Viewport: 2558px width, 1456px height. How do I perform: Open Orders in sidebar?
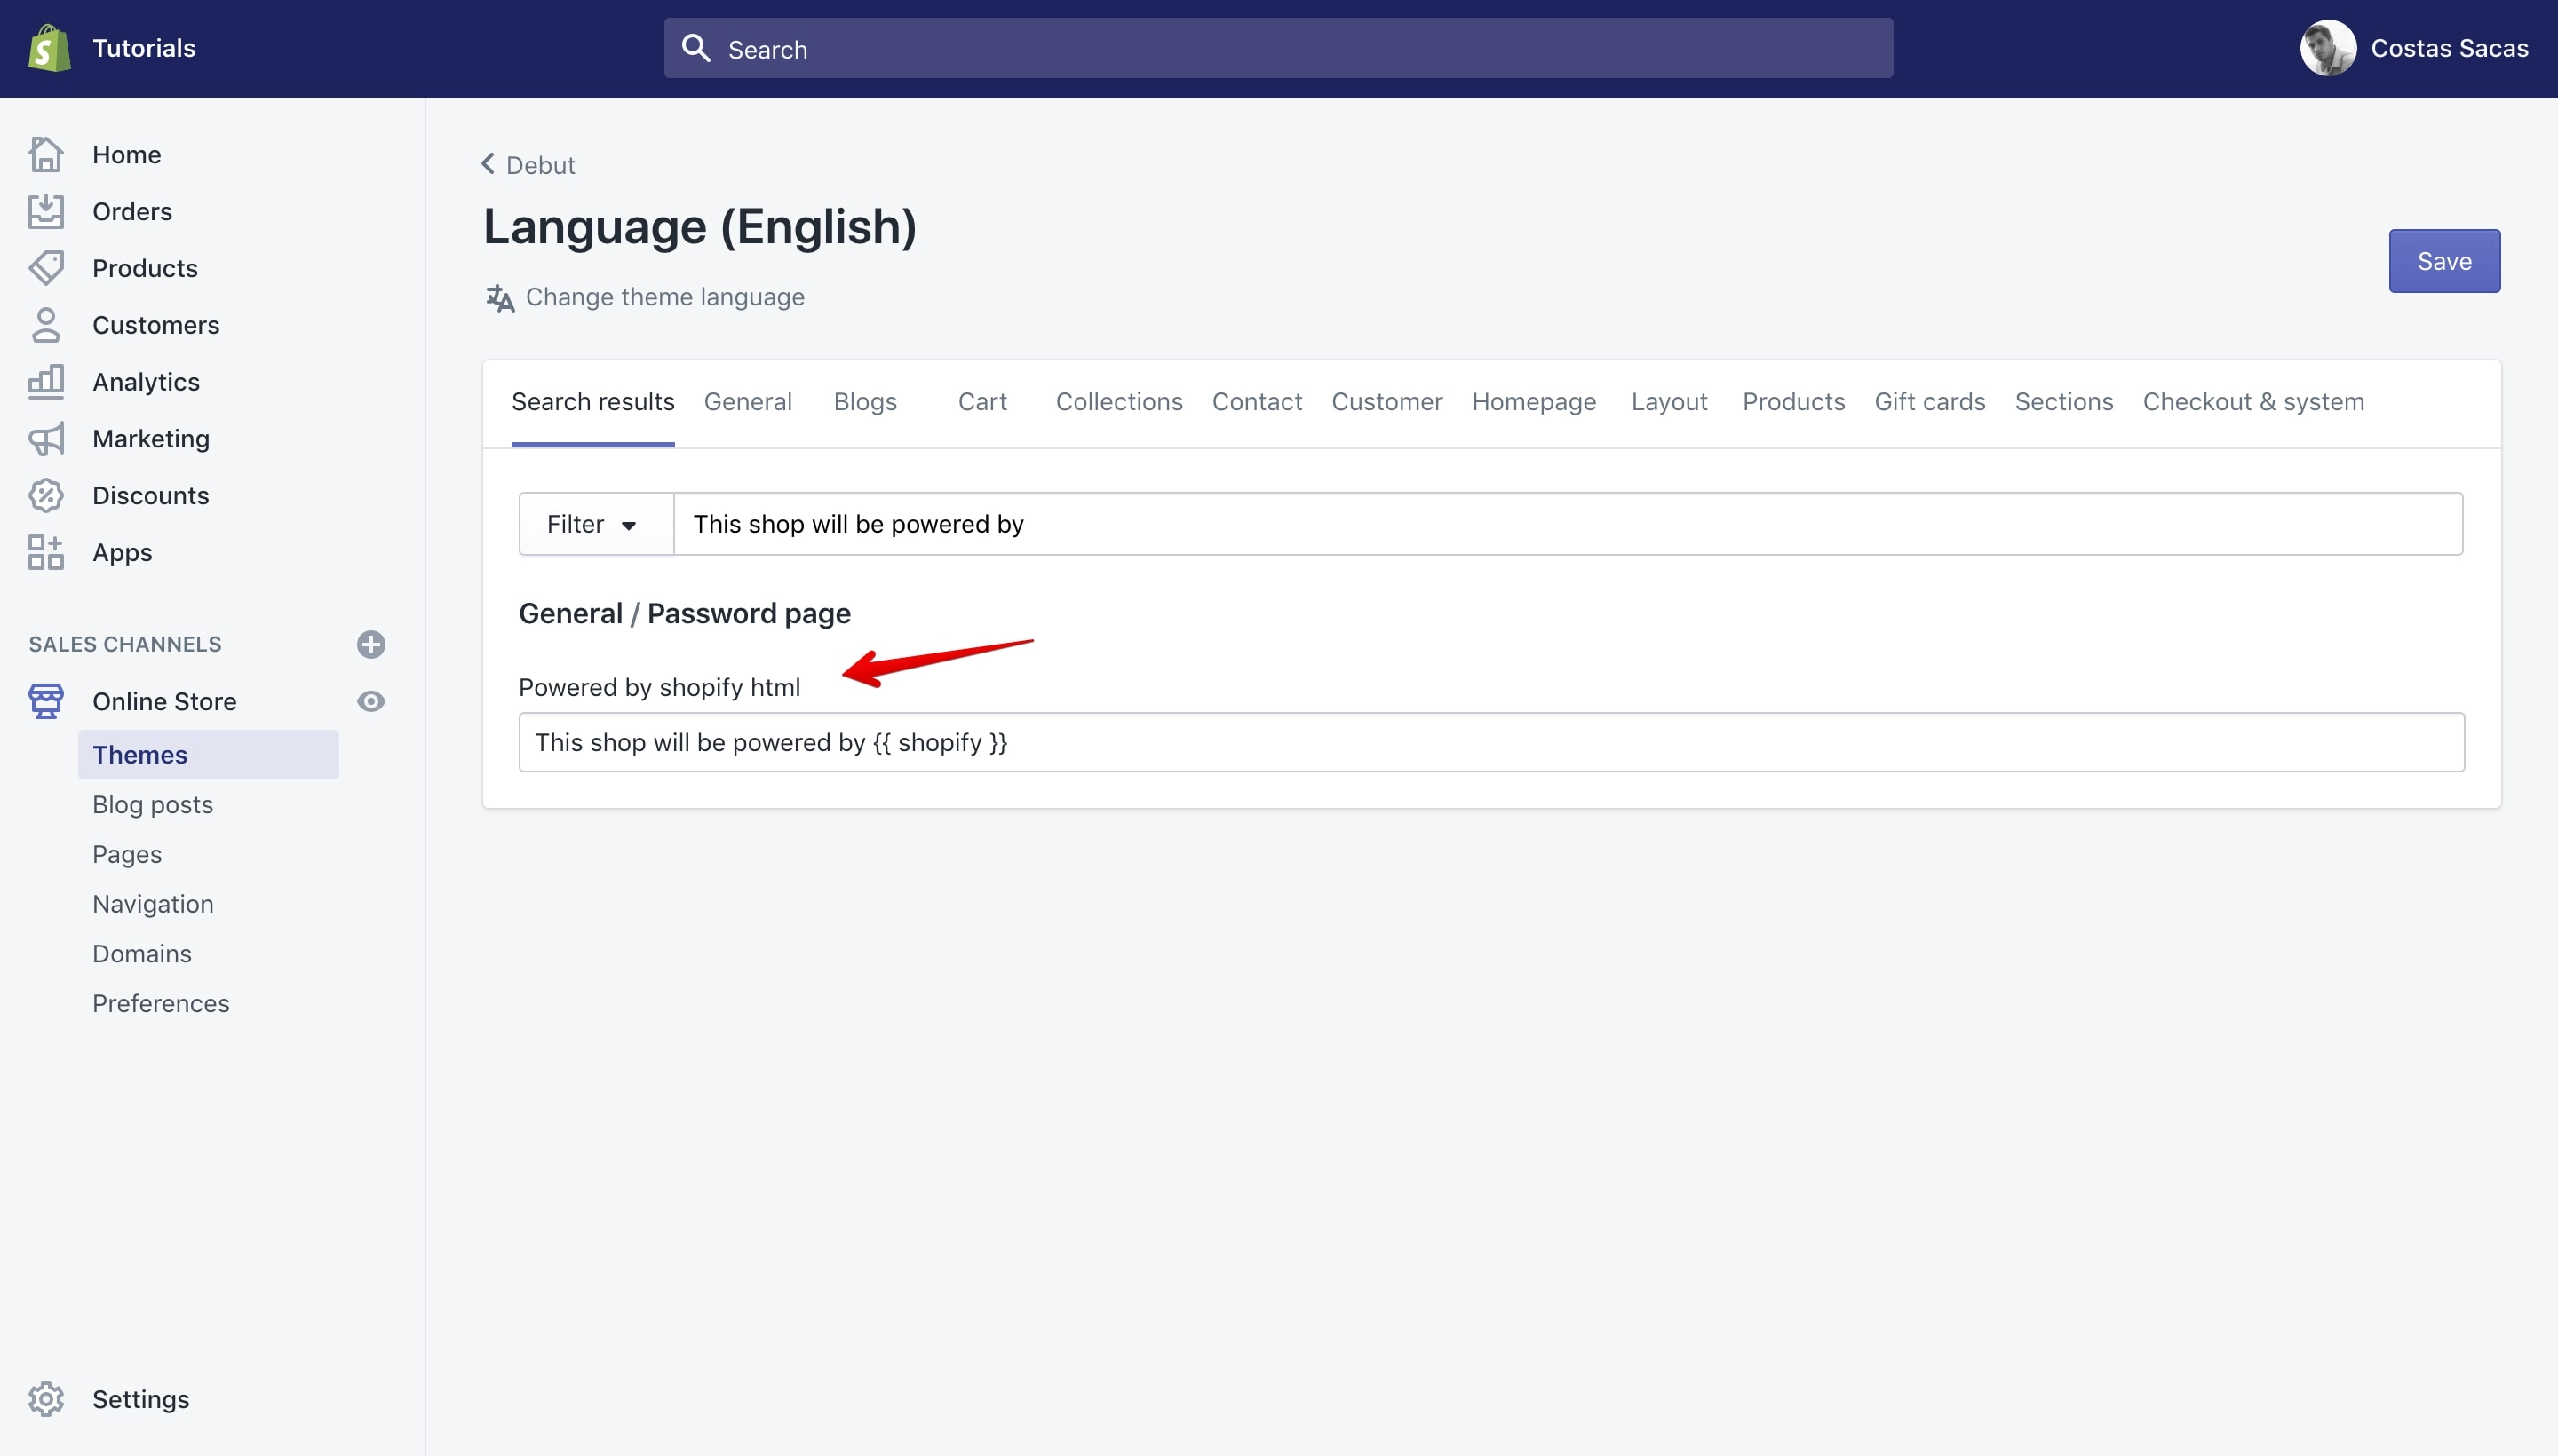tap(132, 211)
